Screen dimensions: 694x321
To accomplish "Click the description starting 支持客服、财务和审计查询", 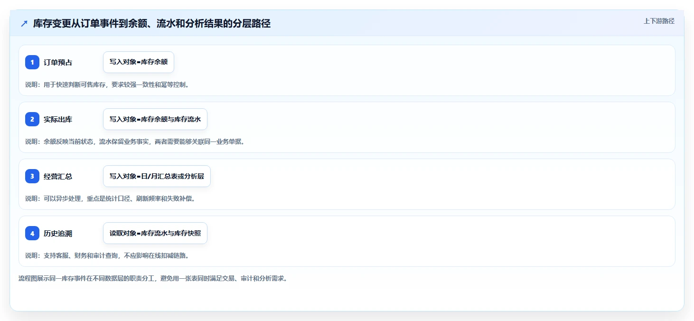I will (107, 255).
